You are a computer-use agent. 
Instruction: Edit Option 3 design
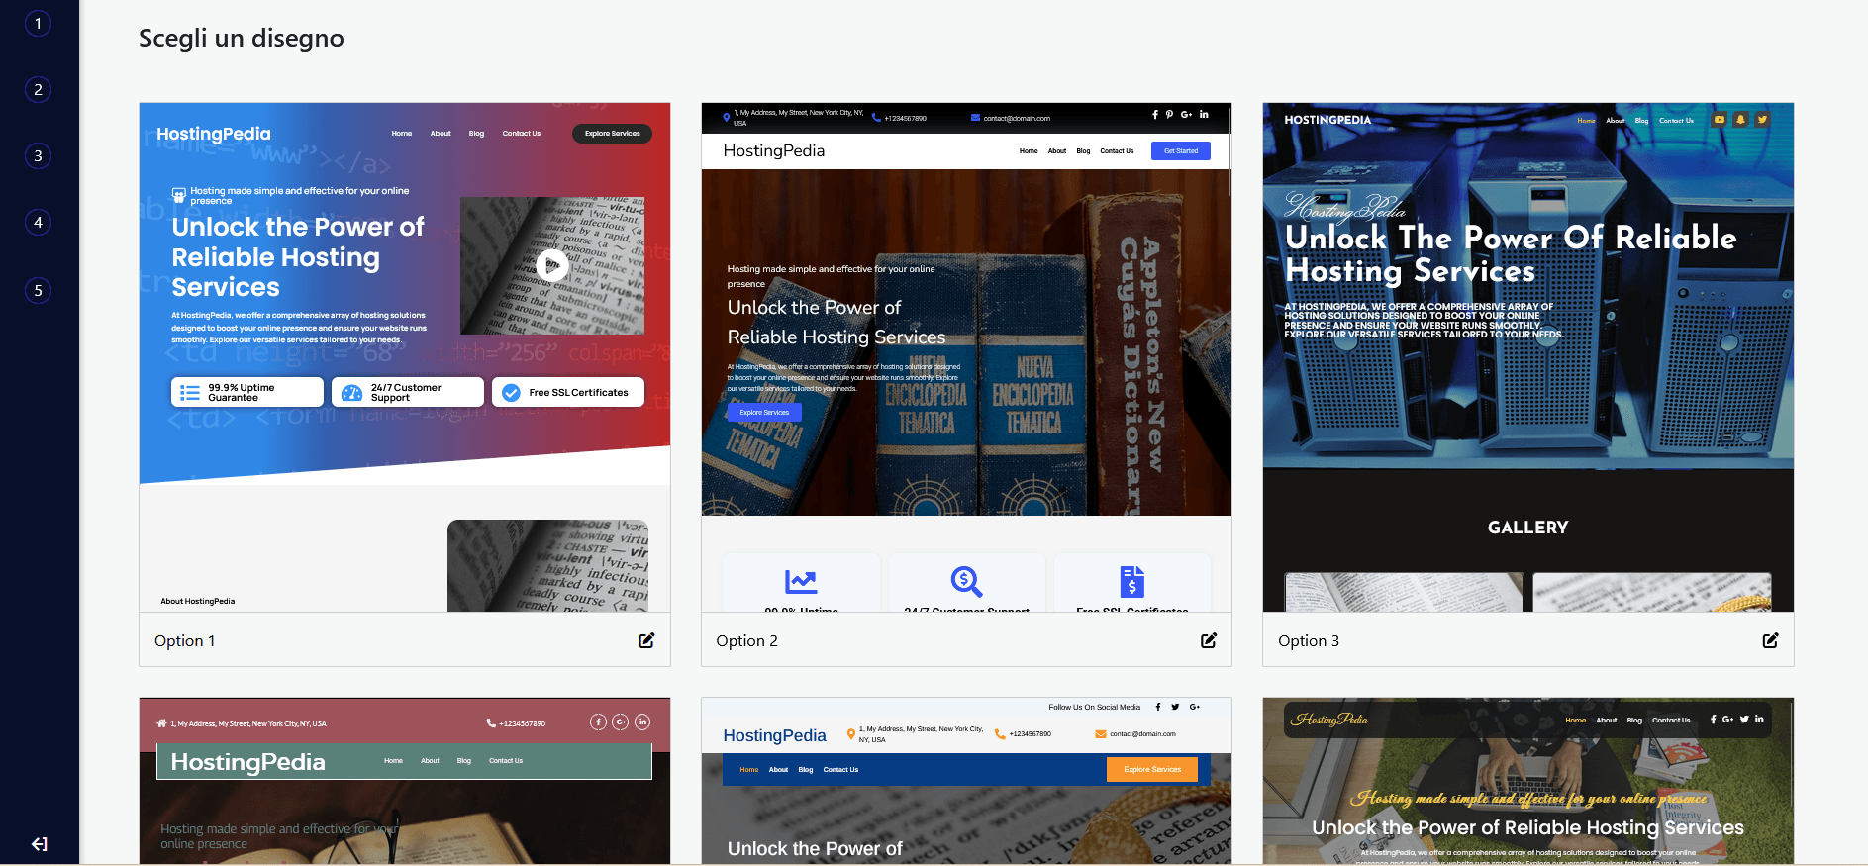(1770, 640)
